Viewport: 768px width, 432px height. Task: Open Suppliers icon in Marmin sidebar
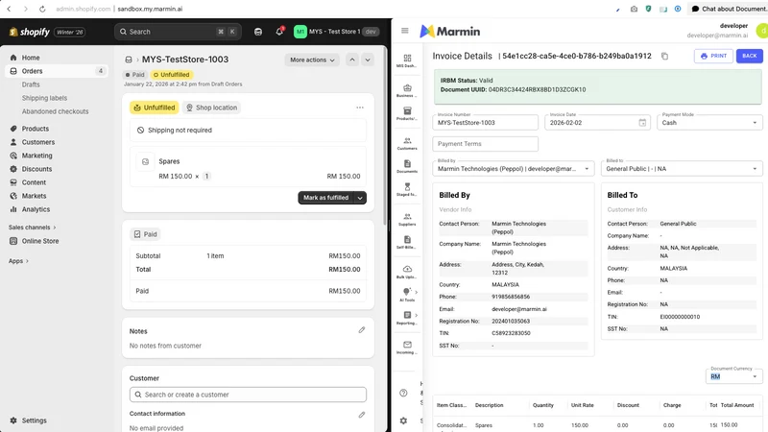[407, 219]
